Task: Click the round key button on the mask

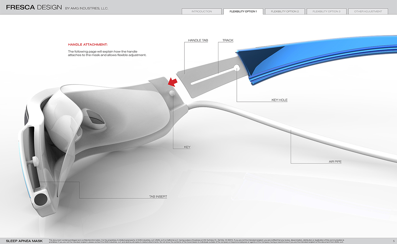Action: [x=172, y=93]
